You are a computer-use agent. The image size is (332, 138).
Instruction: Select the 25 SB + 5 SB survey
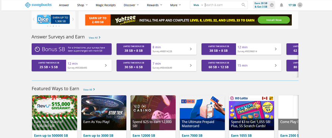click(72, 65)
